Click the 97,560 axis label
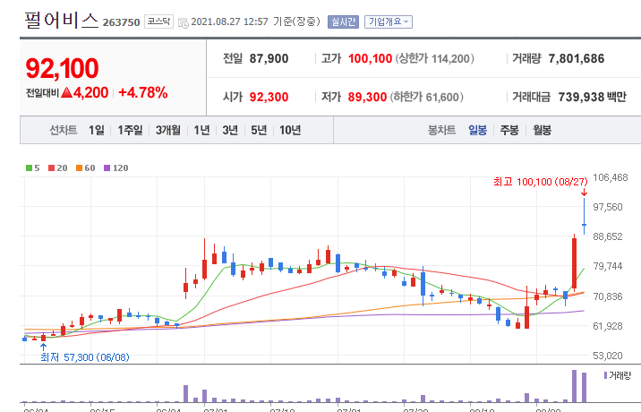 pyautogui.click(x=608, y=207)
